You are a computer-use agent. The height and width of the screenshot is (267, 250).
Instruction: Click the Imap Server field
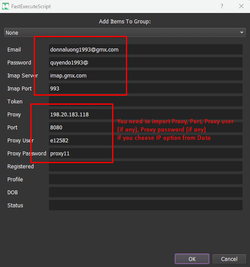point(146,75)
